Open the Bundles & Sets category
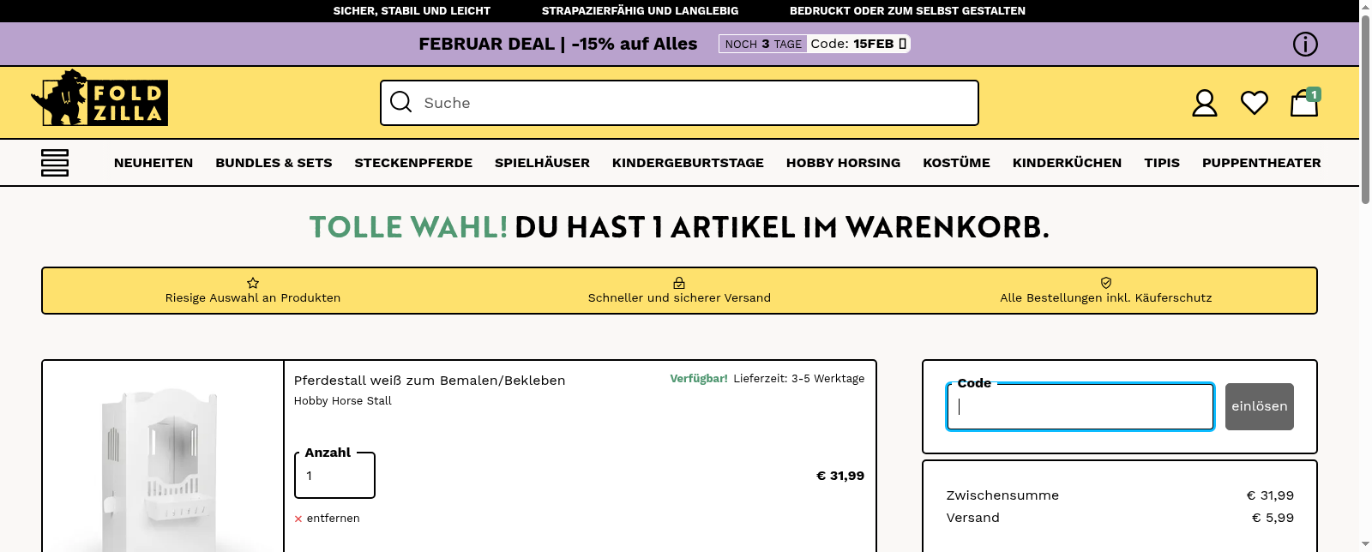The image size is (1372, 552). [x=274, y=163]
